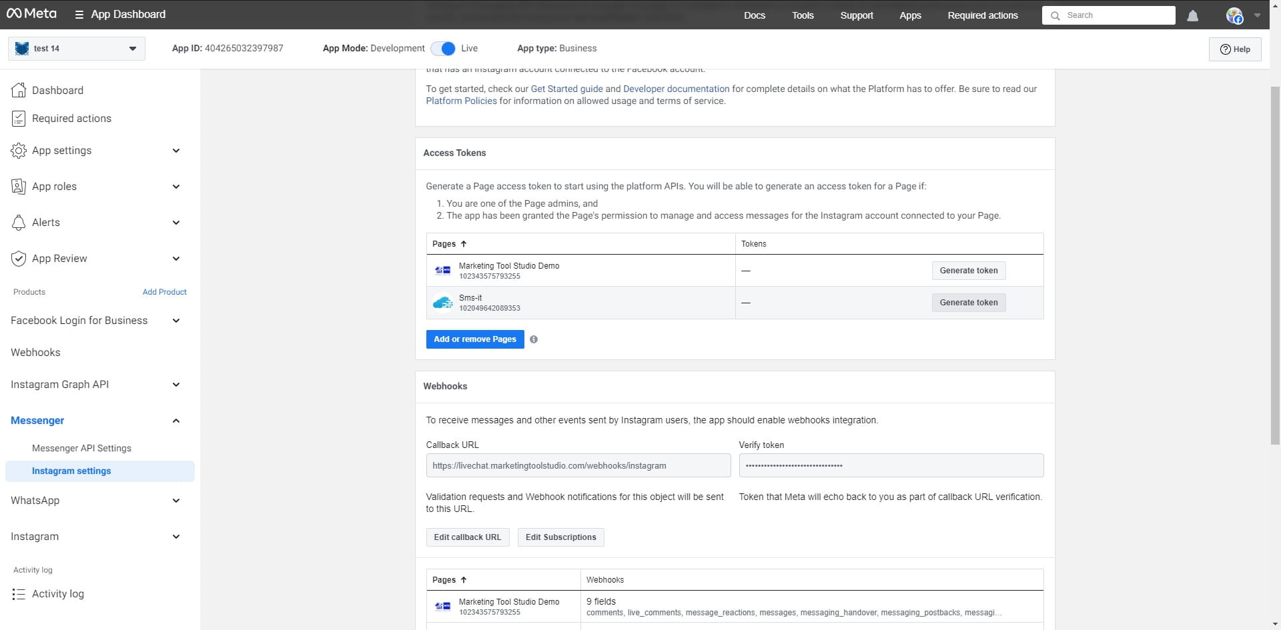
Task: Generate token for Sms-it page
Action: (969, 302)
